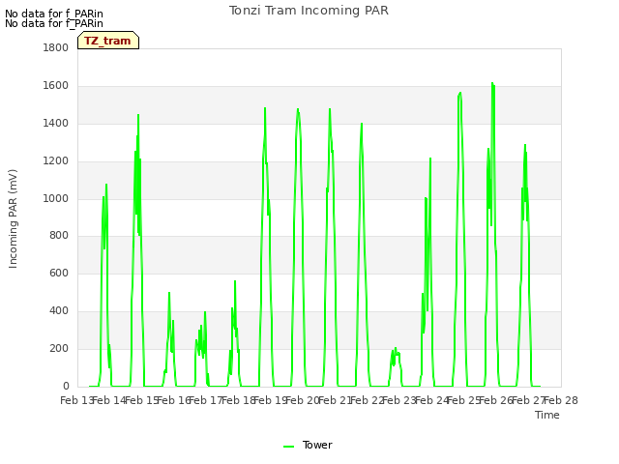Viewport: 619px width, 464px height.
Task: Click the Incoming PAR (mV) axis label
Action: (13, 219)
